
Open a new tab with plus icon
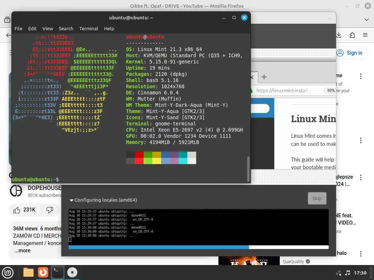click(264, 77)
